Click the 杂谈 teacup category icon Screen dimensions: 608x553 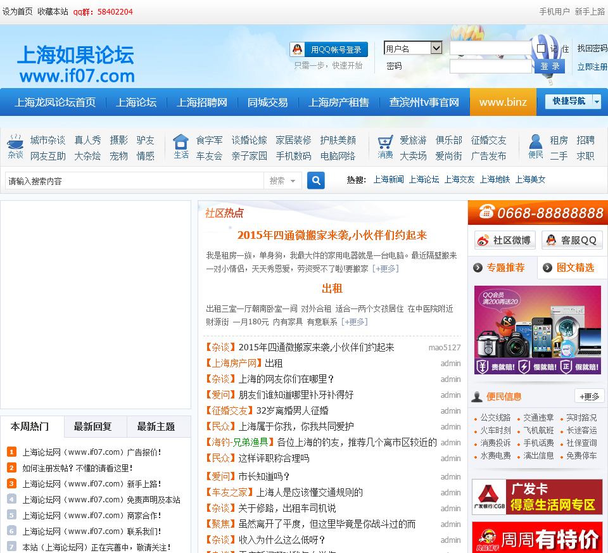(15, 142)
